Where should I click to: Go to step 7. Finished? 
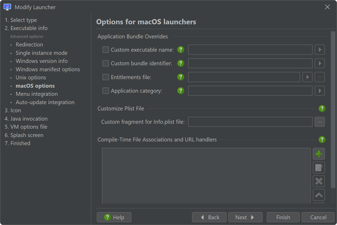pyautogui.click(x=18, y=143)
